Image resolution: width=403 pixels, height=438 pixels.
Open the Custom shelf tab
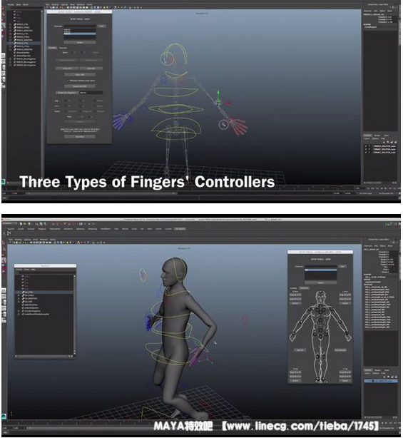(x=168, y=229)
